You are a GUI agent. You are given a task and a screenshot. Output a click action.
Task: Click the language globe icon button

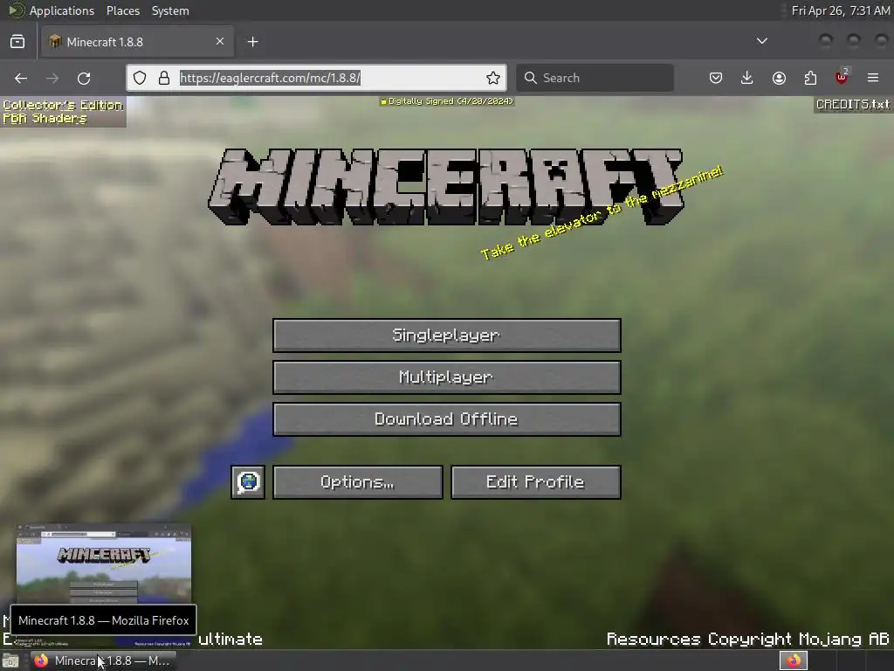(248, 482)
